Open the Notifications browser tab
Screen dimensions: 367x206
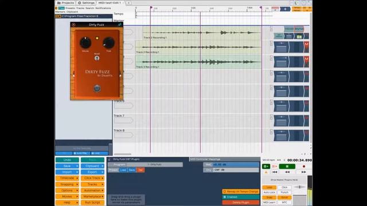(103, 8)
